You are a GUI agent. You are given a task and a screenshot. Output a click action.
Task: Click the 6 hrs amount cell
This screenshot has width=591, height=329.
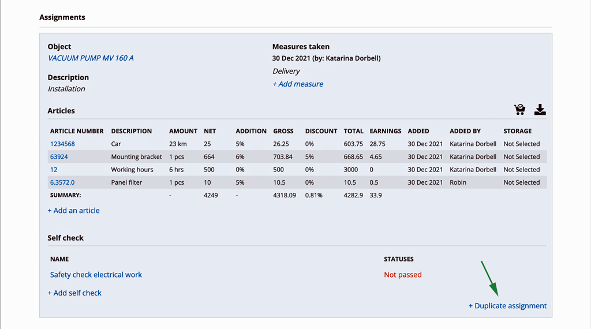[176, 170]
